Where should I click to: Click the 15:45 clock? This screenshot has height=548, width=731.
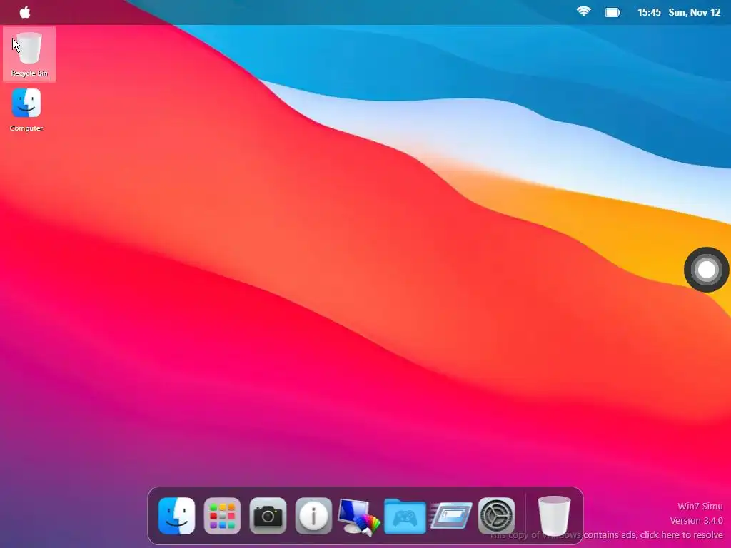(649, 13)
